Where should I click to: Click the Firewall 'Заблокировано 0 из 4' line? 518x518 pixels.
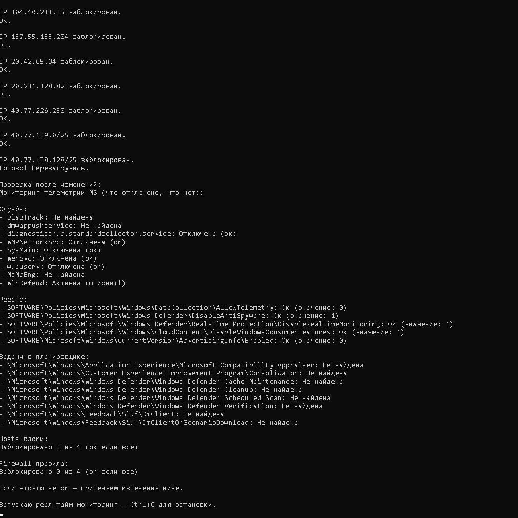pyautogui.click(x=69, y=472)
